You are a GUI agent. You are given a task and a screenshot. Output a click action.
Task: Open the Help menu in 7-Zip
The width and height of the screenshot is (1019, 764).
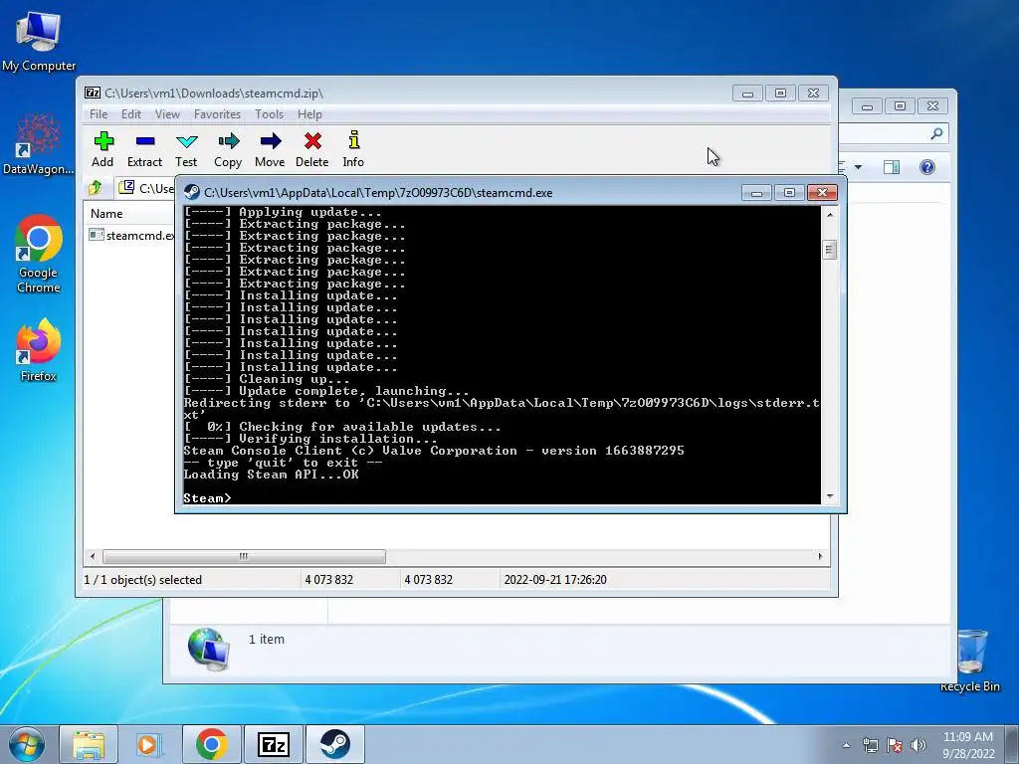click(310, 114)
